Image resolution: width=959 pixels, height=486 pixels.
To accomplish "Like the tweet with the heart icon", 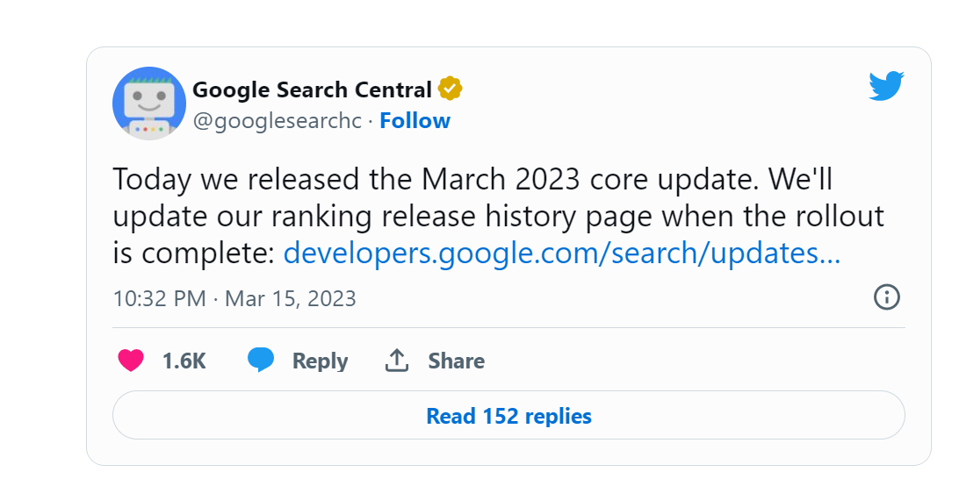I will click(x=131, y=361).
